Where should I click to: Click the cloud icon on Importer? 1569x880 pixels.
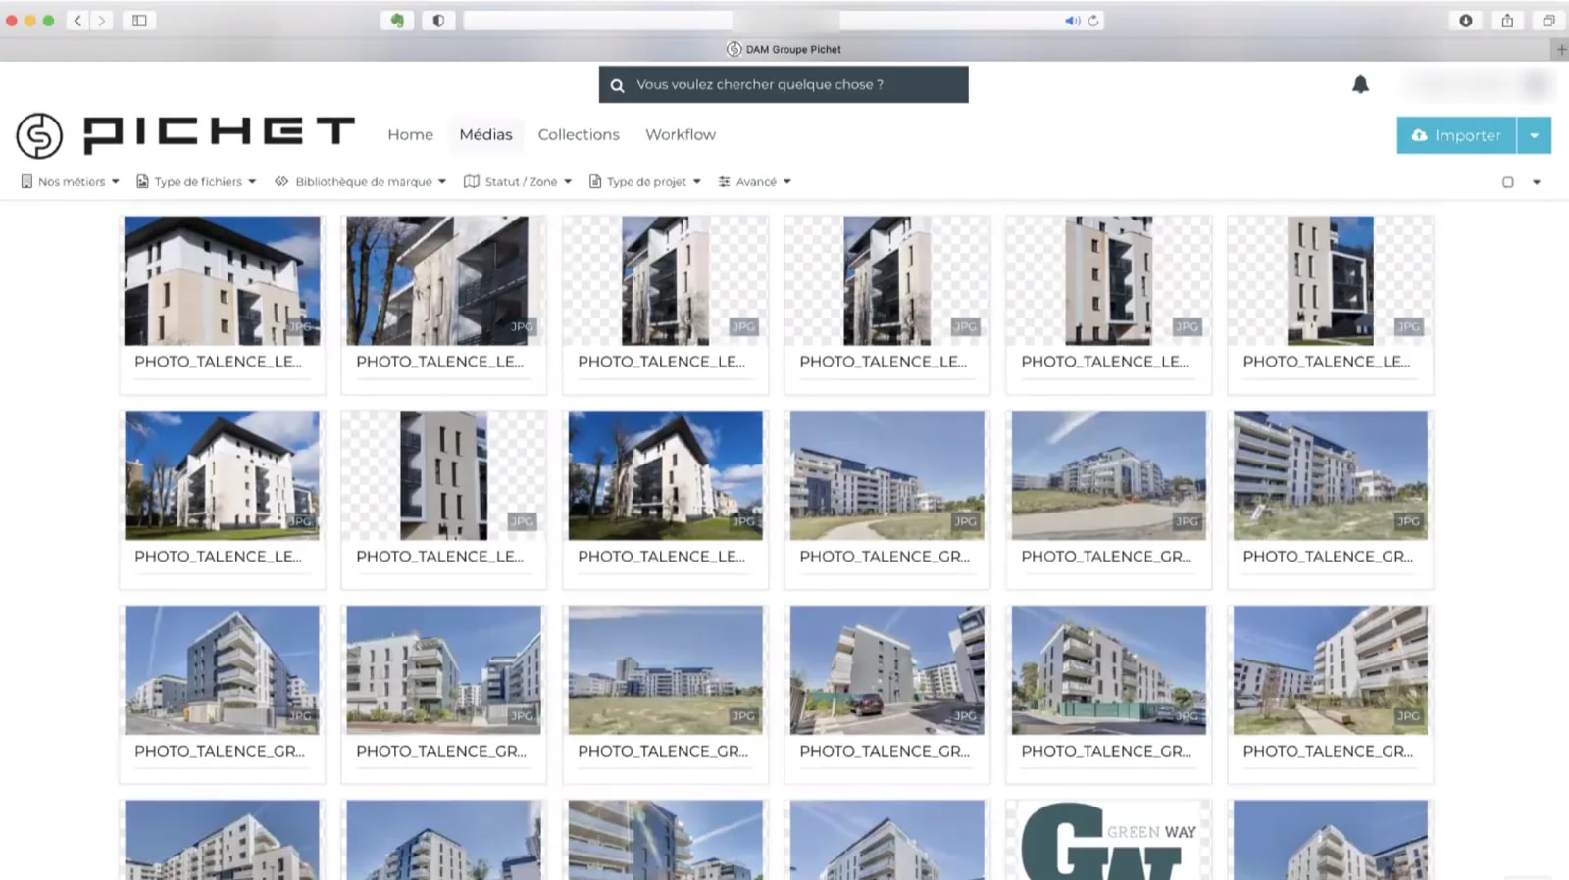[x=1419, y=135]
